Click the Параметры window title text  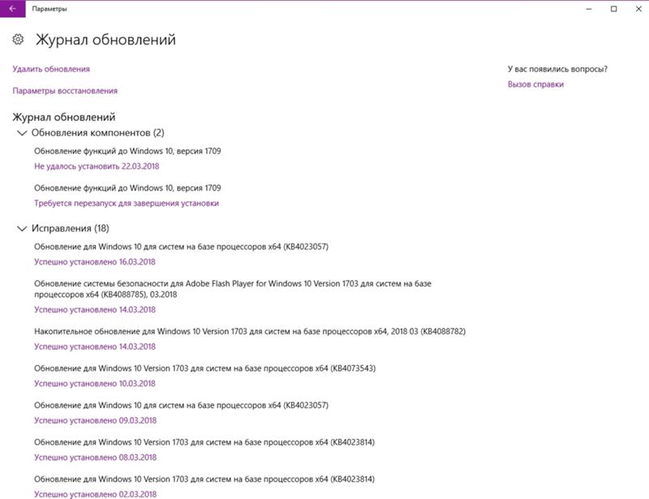49,9
